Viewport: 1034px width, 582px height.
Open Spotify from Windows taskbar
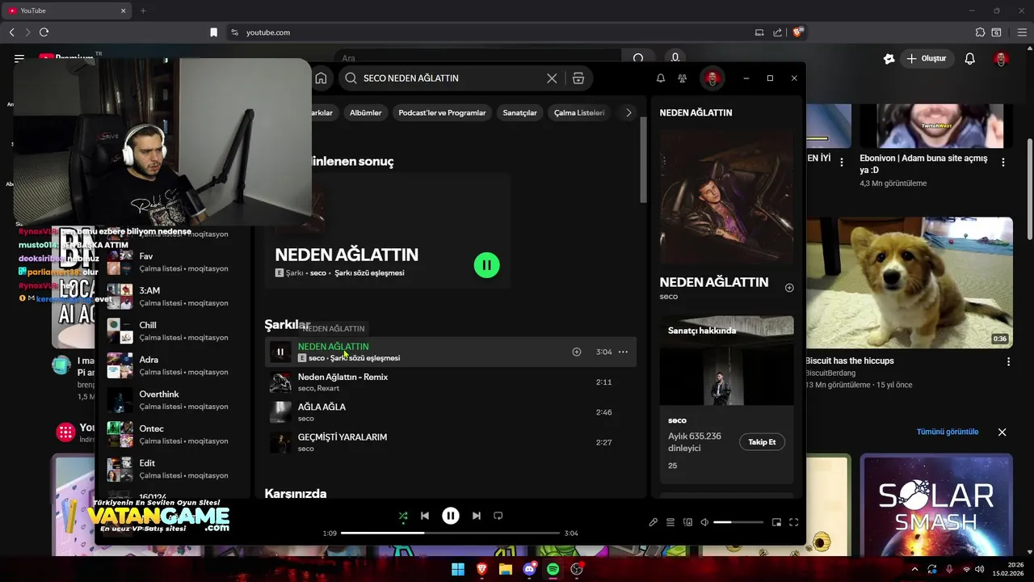click(x=553, y=569)
